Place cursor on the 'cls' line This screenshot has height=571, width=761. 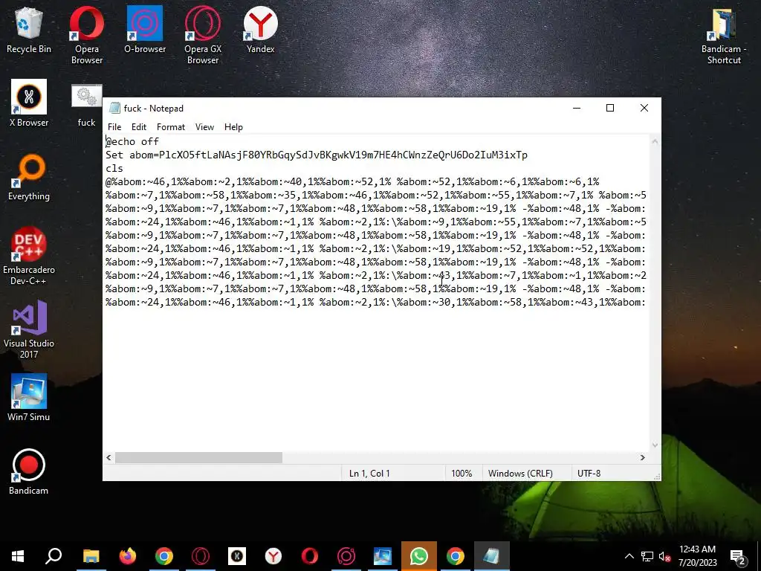[114, 169]
